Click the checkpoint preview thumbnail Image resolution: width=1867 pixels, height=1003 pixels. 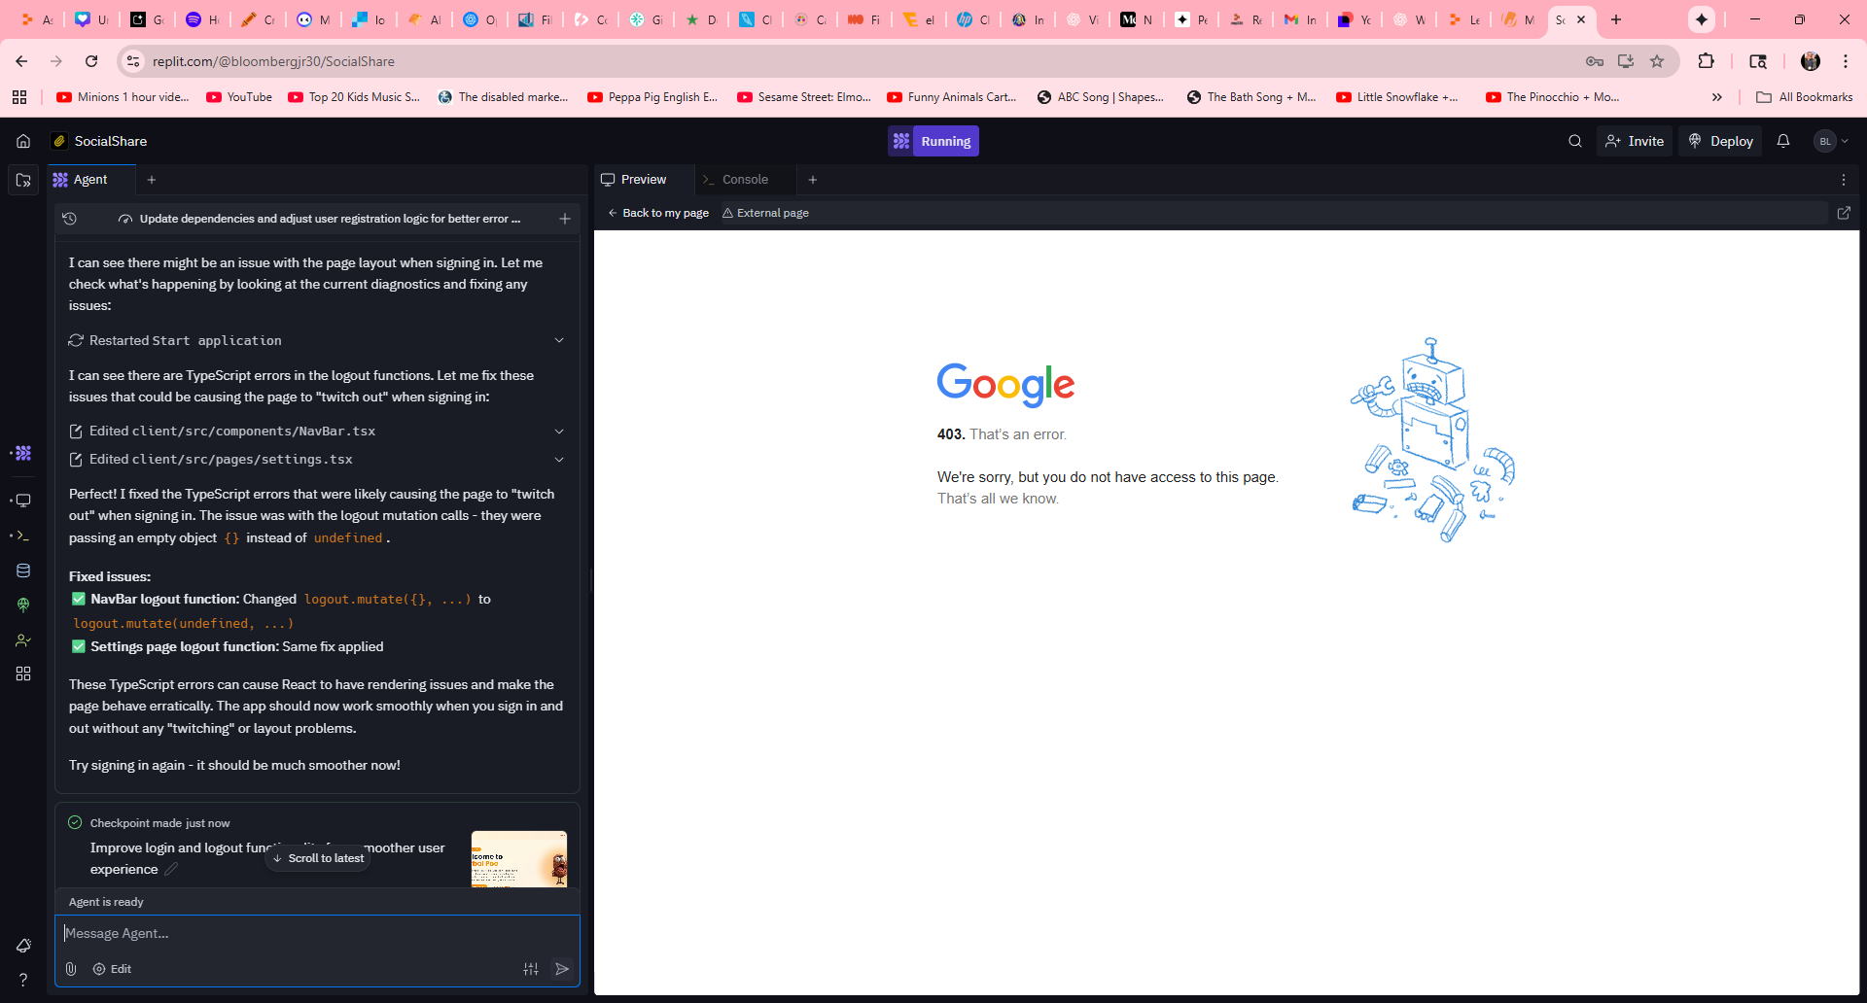tap(519, 858)
